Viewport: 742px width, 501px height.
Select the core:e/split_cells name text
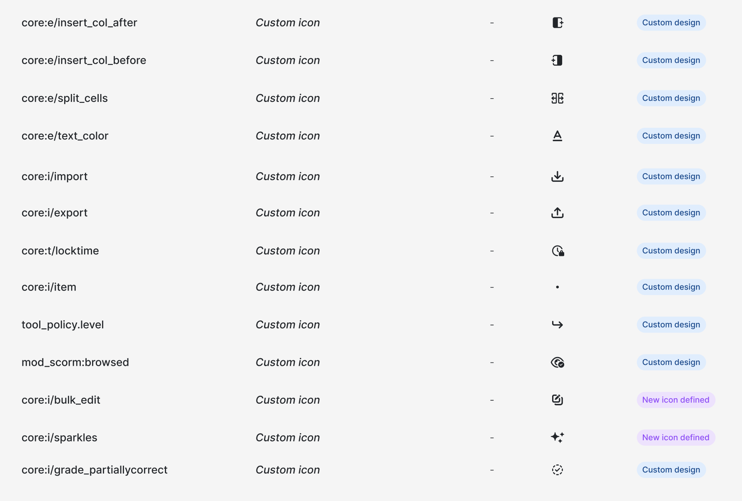(65, 98)
